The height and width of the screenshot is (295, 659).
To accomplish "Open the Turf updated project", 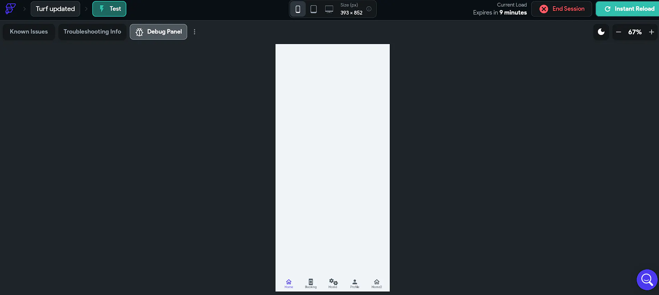I will coord(55,9).
